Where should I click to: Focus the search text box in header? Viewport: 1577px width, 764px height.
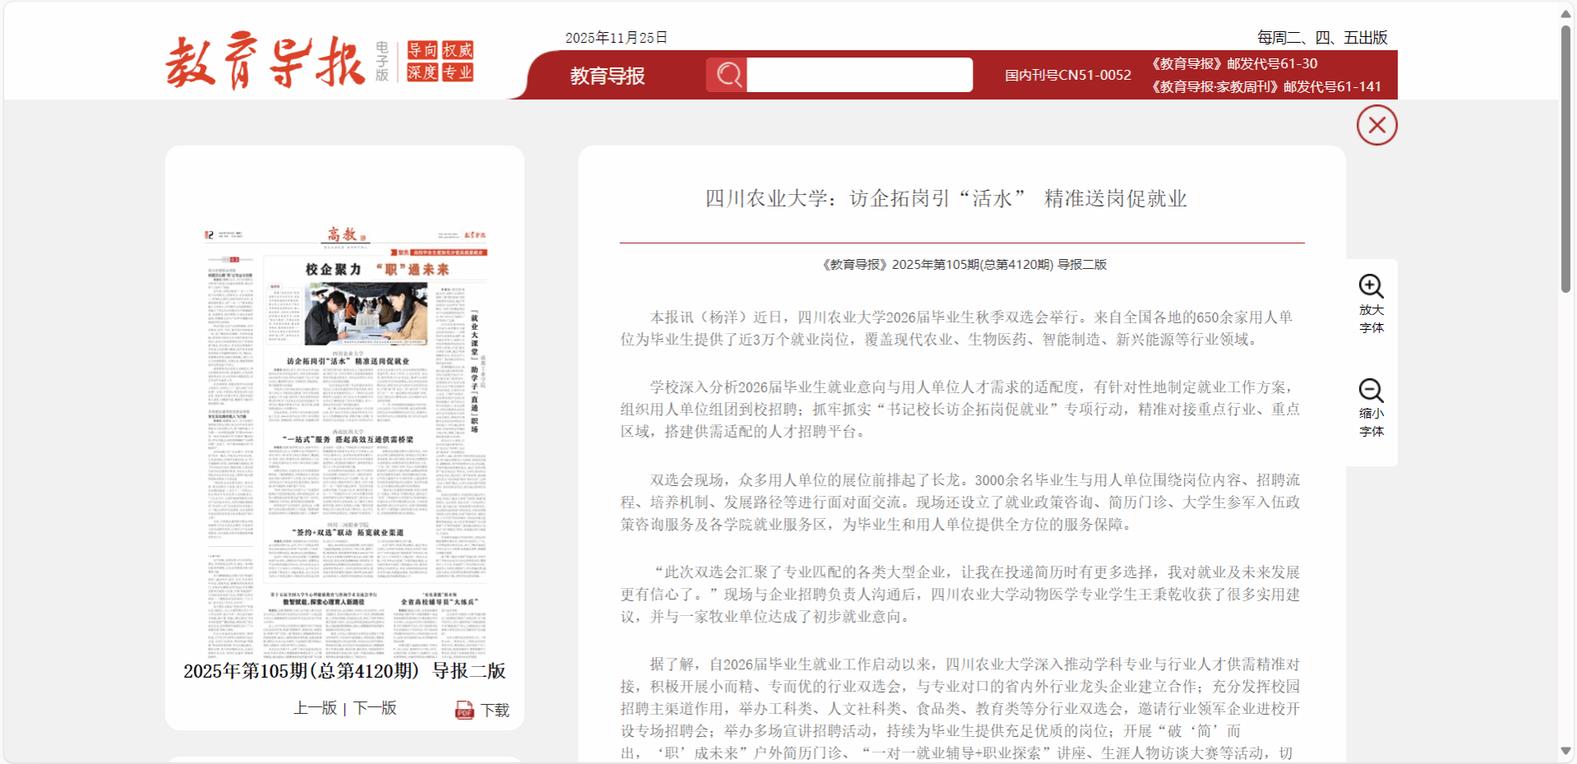click(859, 75)
